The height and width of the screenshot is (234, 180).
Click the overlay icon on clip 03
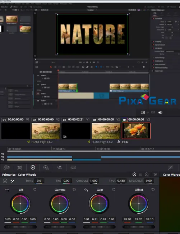coord(65,137)
